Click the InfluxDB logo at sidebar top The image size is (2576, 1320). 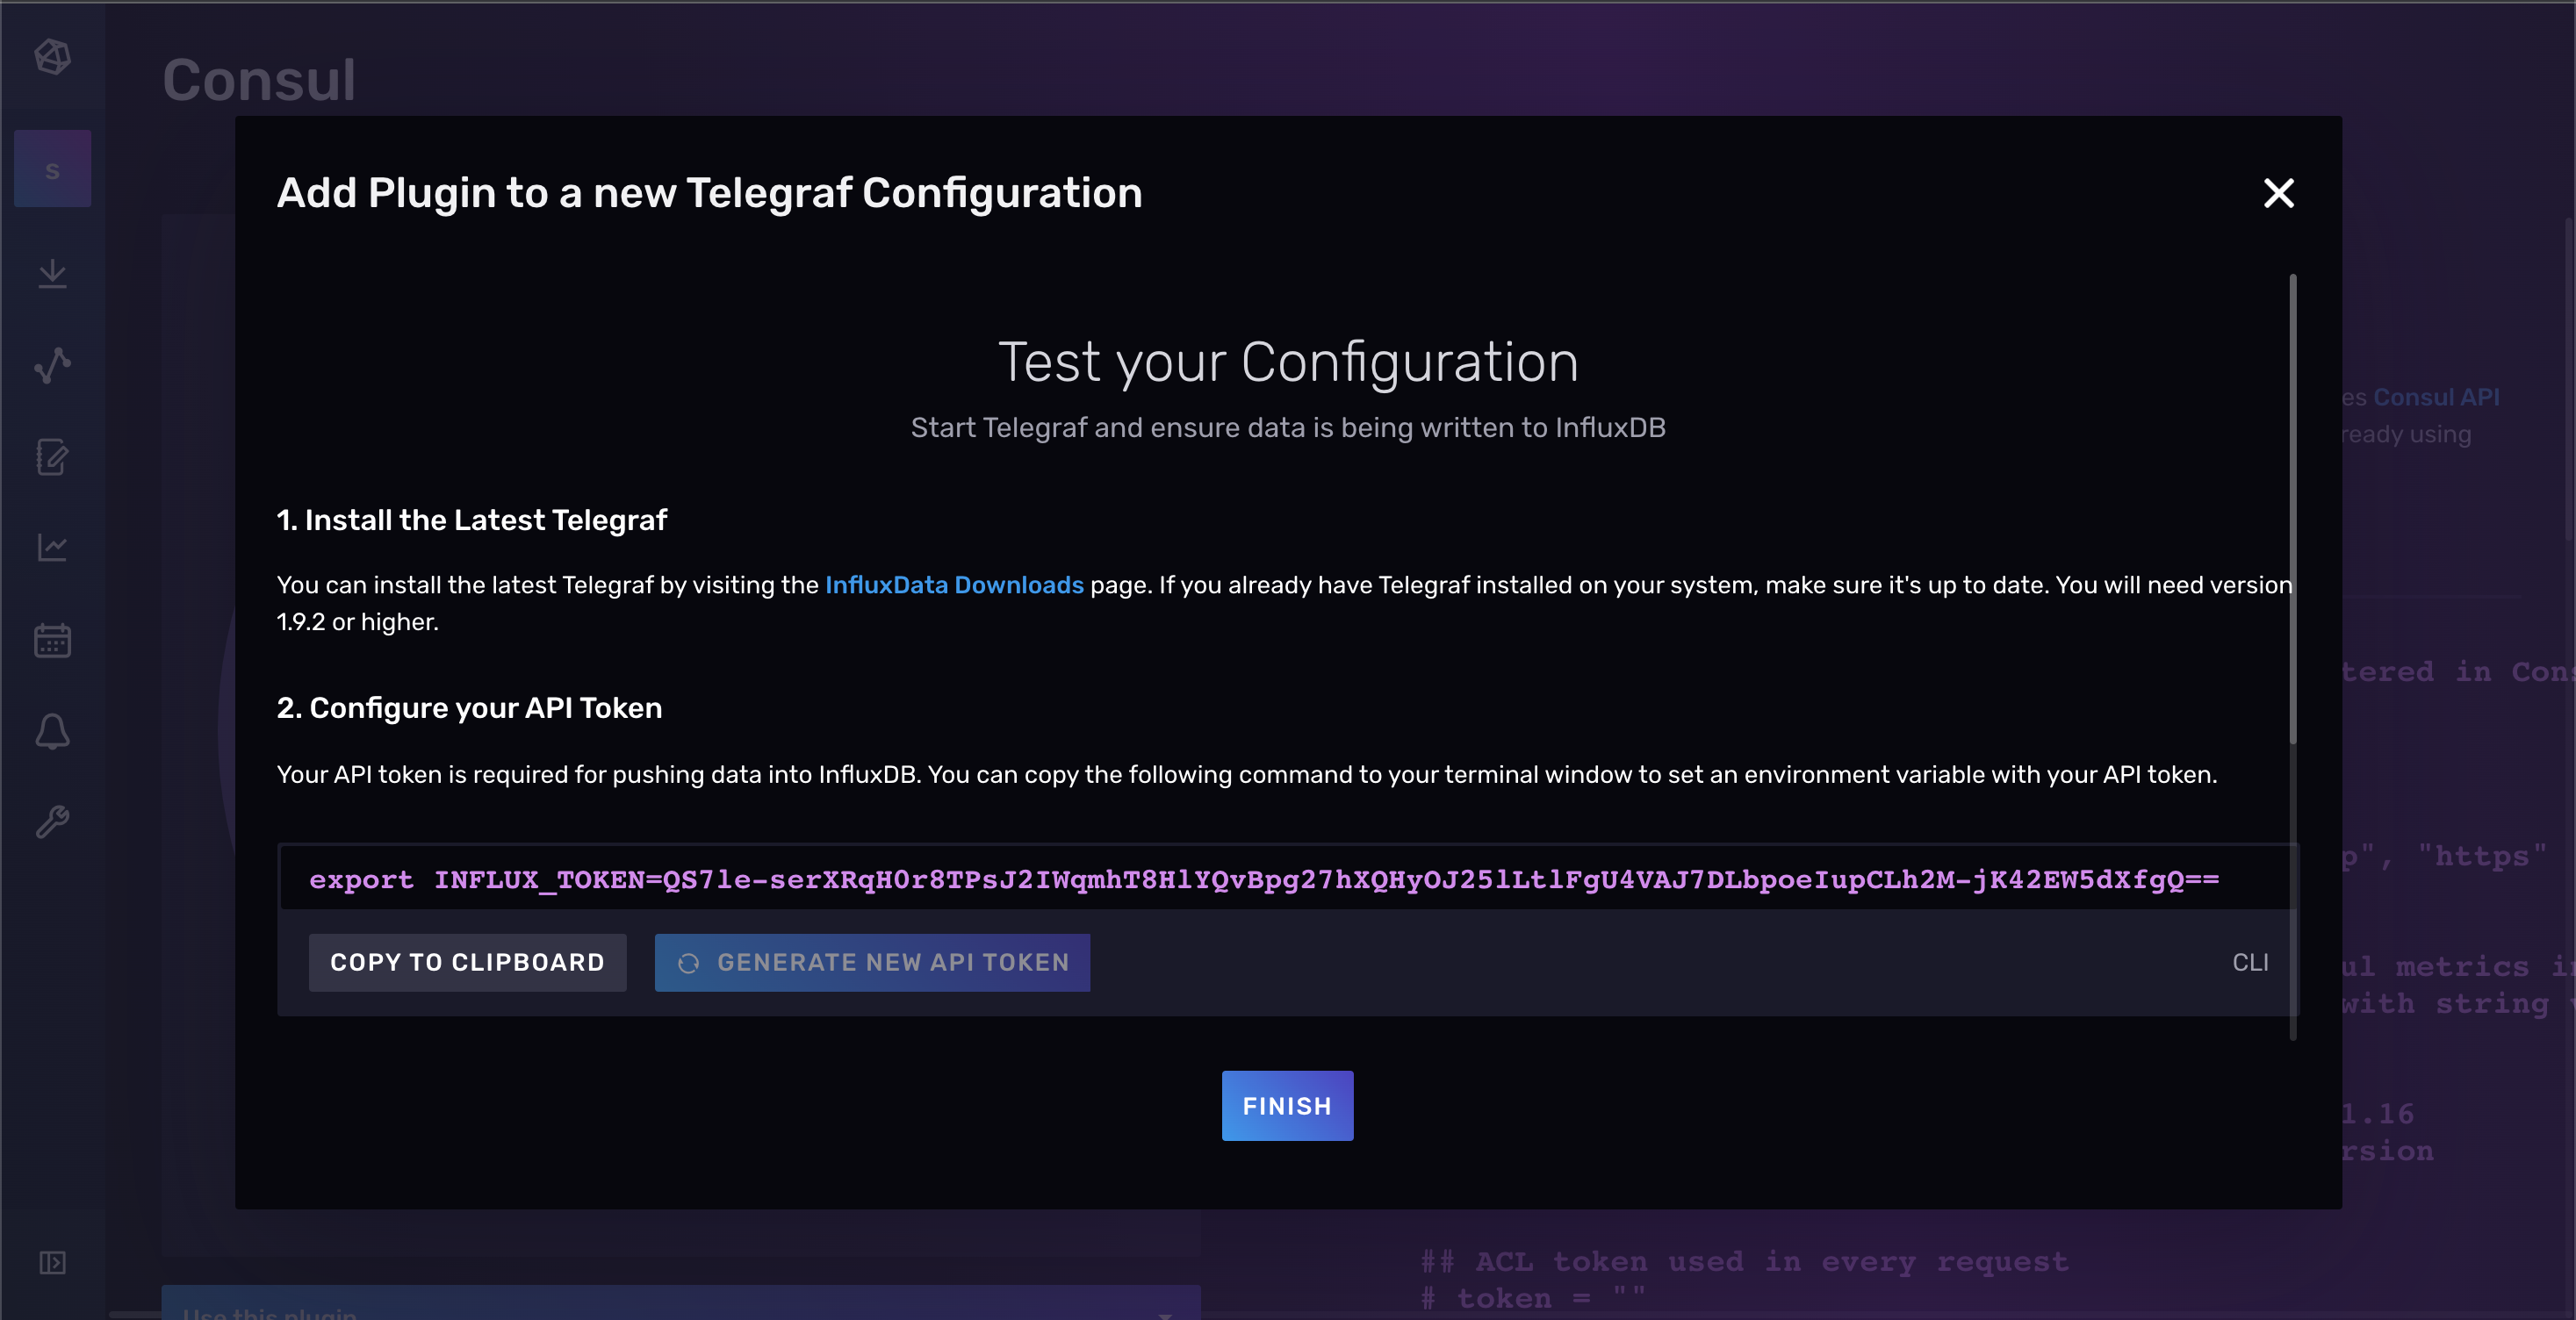tap(52, 57)
